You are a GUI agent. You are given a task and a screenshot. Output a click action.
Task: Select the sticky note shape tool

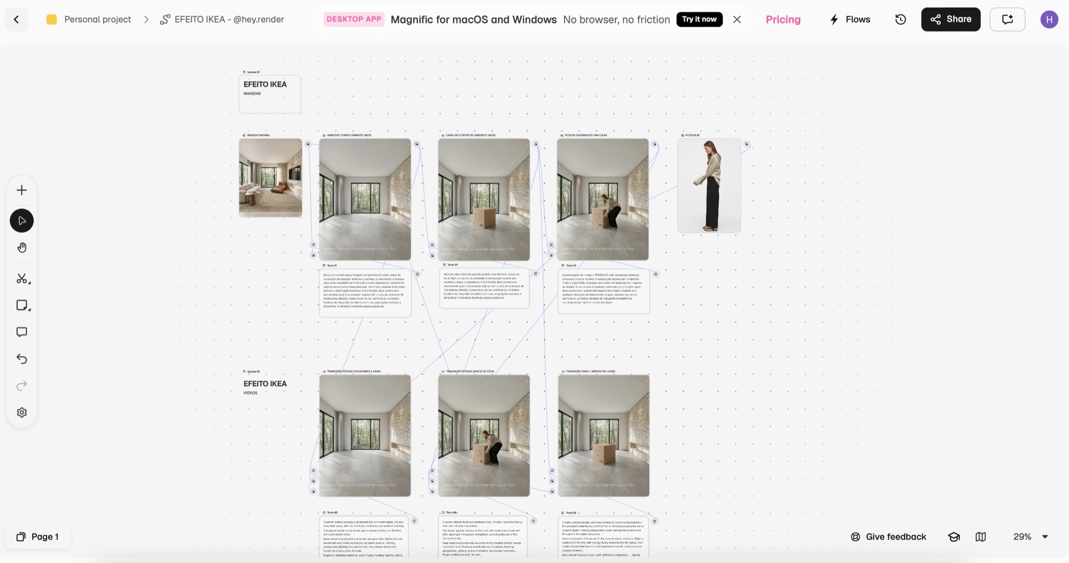coord(22,306)
